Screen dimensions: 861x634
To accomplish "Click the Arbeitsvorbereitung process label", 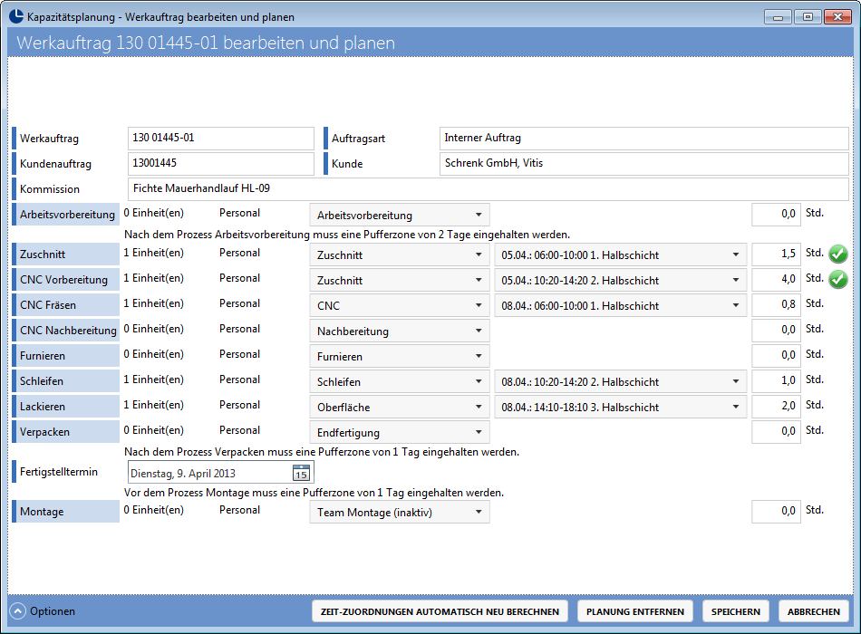I will tap(66, 214).
